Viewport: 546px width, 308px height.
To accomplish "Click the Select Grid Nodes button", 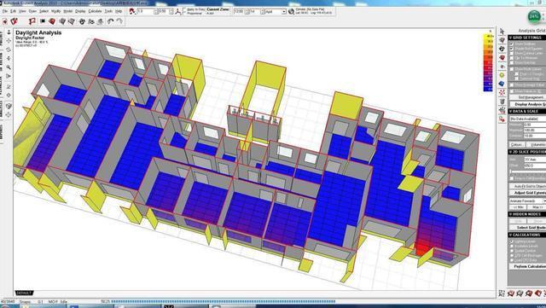I will tap(528, 227).
